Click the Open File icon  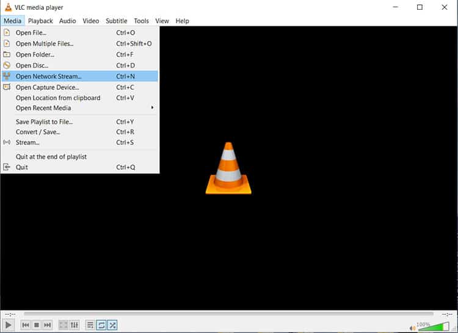point(7,32)
